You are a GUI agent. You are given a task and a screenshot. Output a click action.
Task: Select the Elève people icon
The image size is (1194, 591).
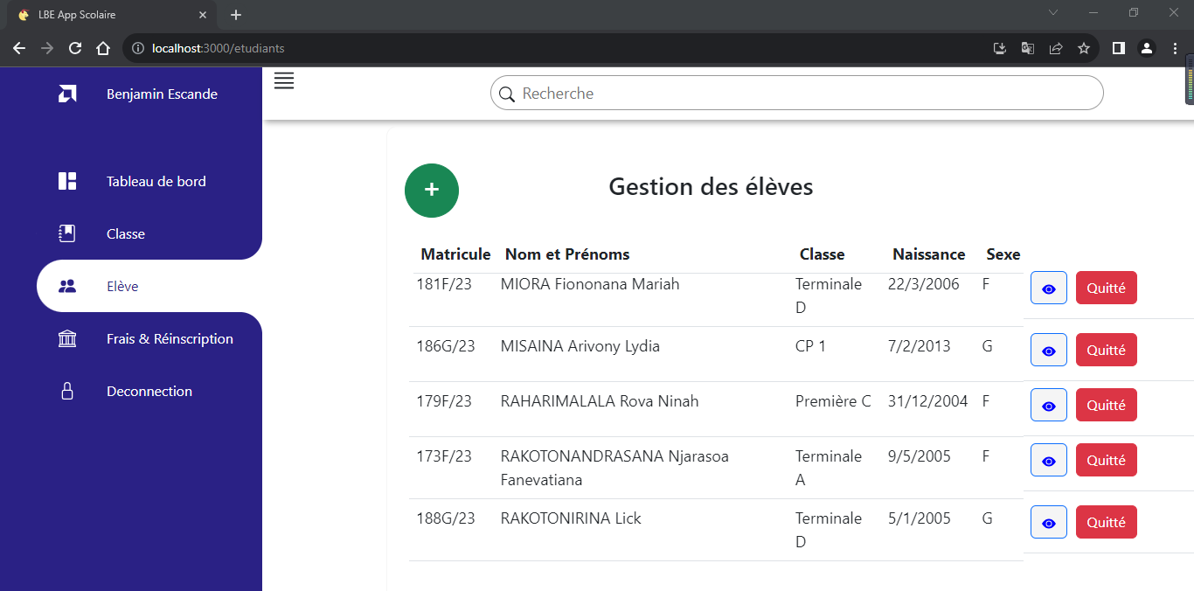67,286
